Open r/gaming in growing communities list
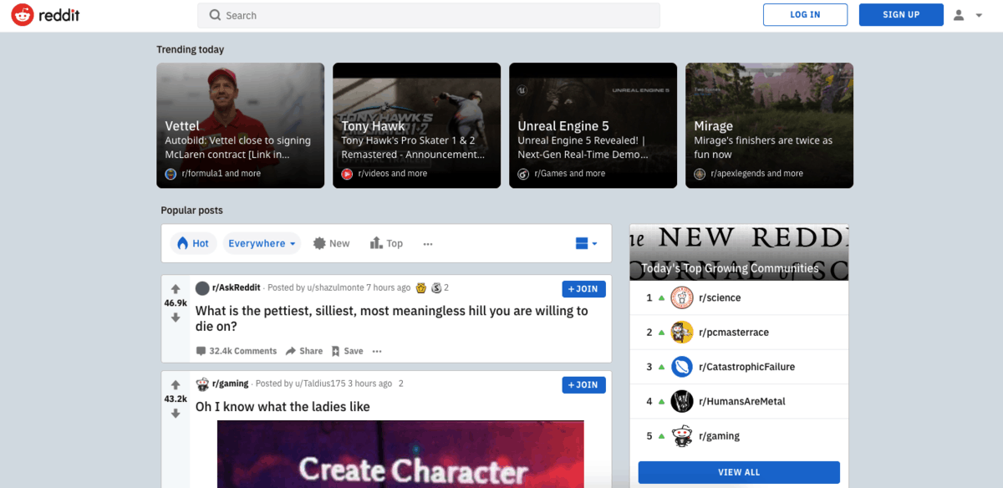This screenshot has width=1003, height=488. coord(719,436)
